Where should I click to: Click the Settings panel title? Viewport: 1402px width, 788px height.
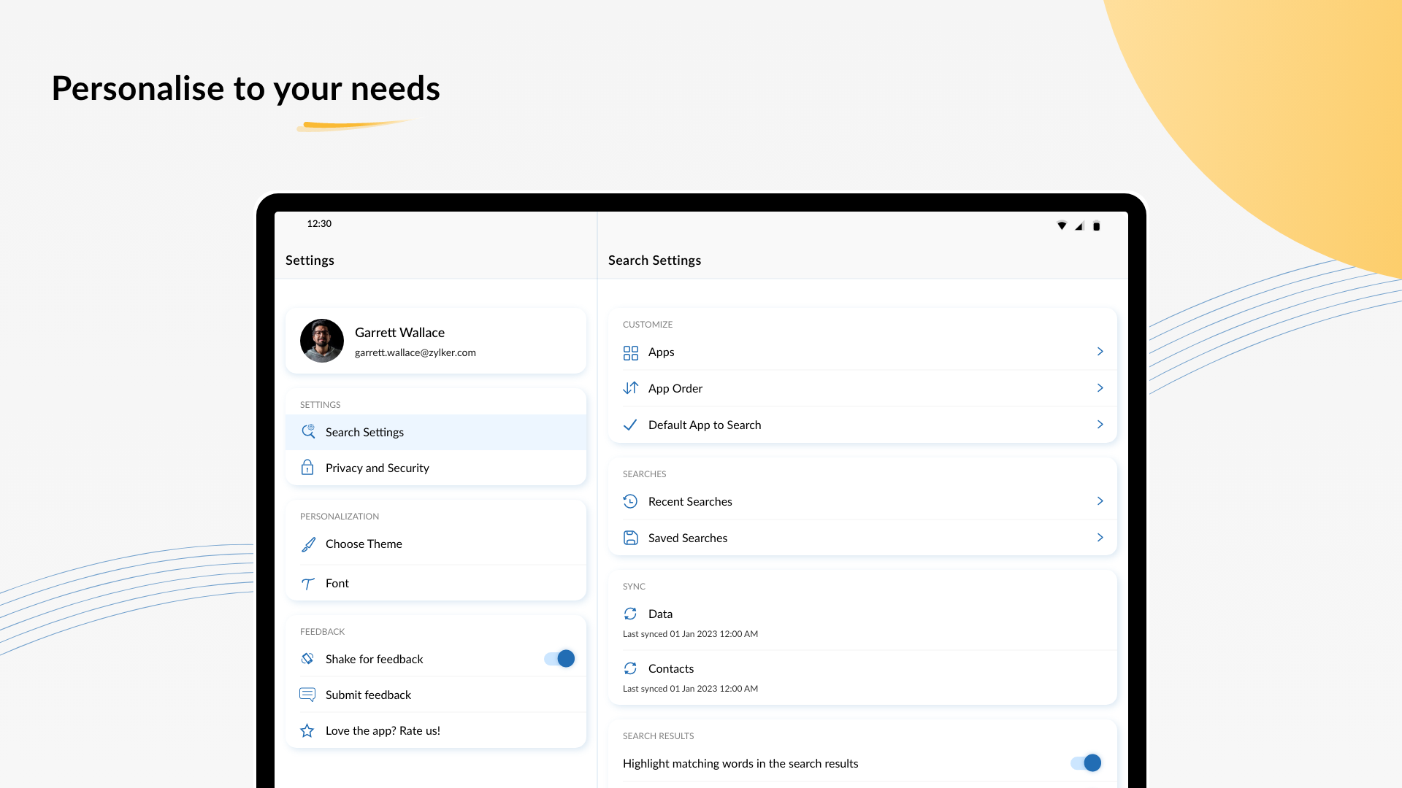tap(310, 260)
